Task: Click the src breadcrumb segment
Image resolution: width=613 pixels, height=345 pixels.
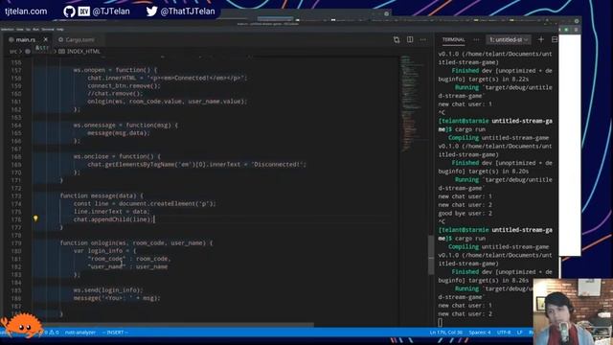Action: 12,51
